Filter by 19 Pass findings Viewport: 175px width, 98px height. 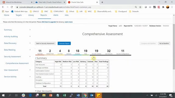point(86,52)
